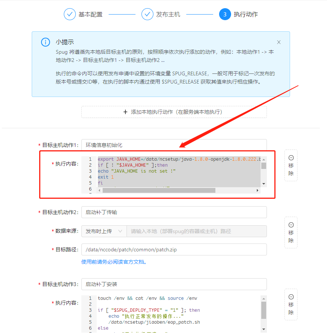Click down arrow of first editor's vertical scrollbar
Viewport: 327px width, 336px height.
click(x=264, y=184)
